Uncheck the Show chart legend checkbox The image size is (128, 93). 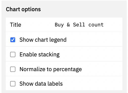(13, 40)
